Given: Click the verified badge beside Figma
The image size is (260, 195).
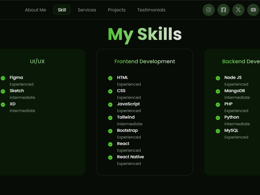Looking at the screenshot, I should point(3,78).
